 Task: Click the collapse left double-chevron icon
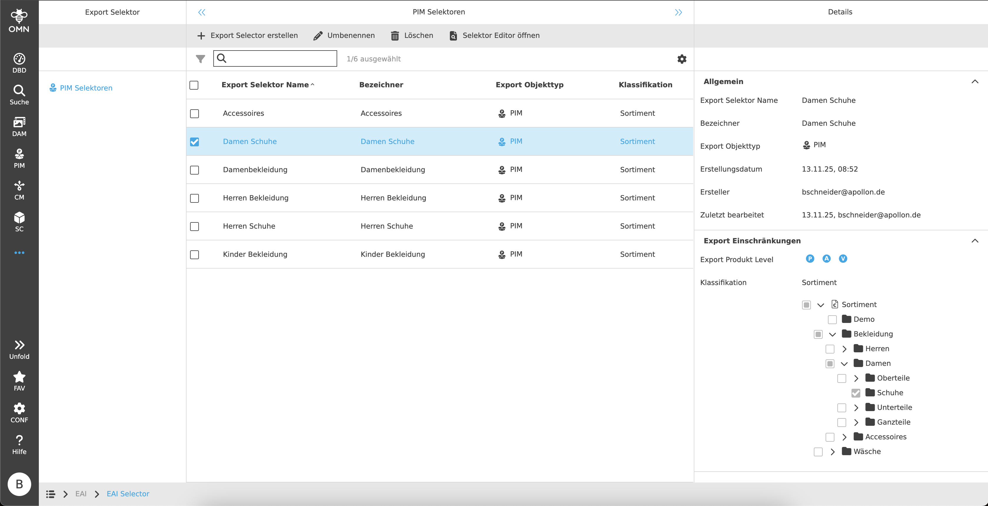click(x=202, y=12)
